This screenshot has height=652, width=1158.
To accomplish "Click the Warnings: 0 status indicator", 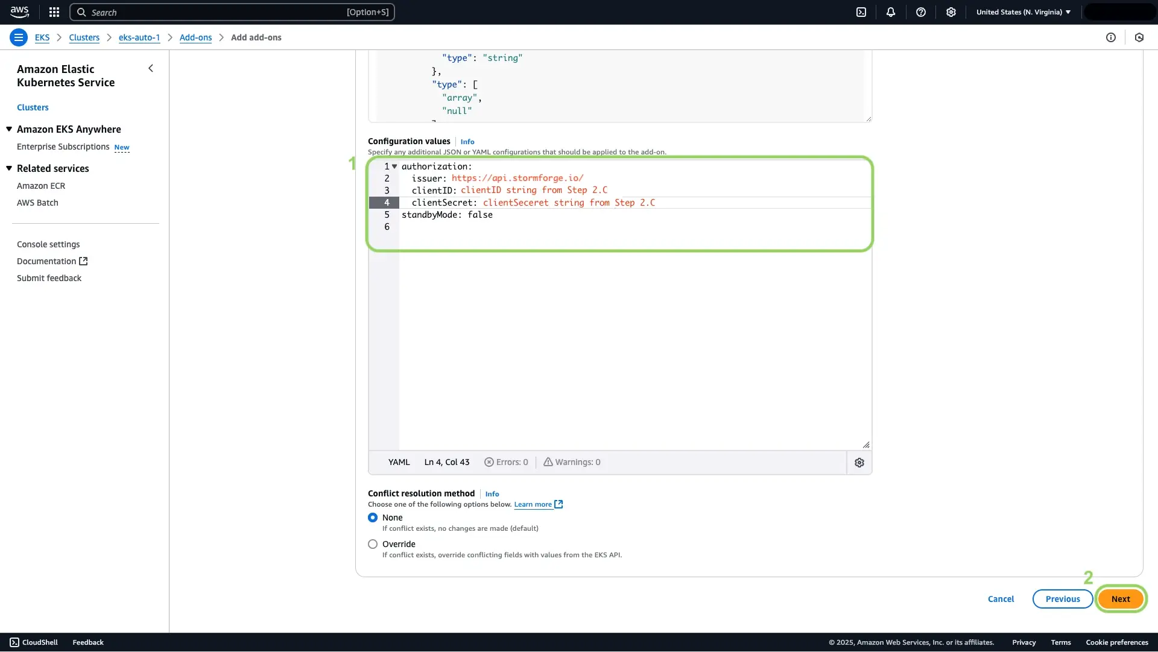I will (572, 462).
